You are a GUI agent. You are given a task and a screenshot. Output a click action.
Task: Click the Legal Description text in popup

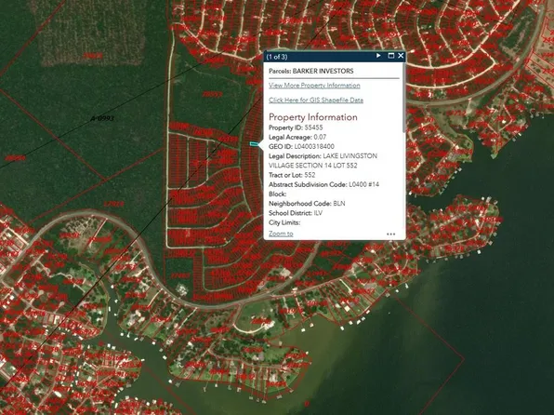tap(323, 161)
